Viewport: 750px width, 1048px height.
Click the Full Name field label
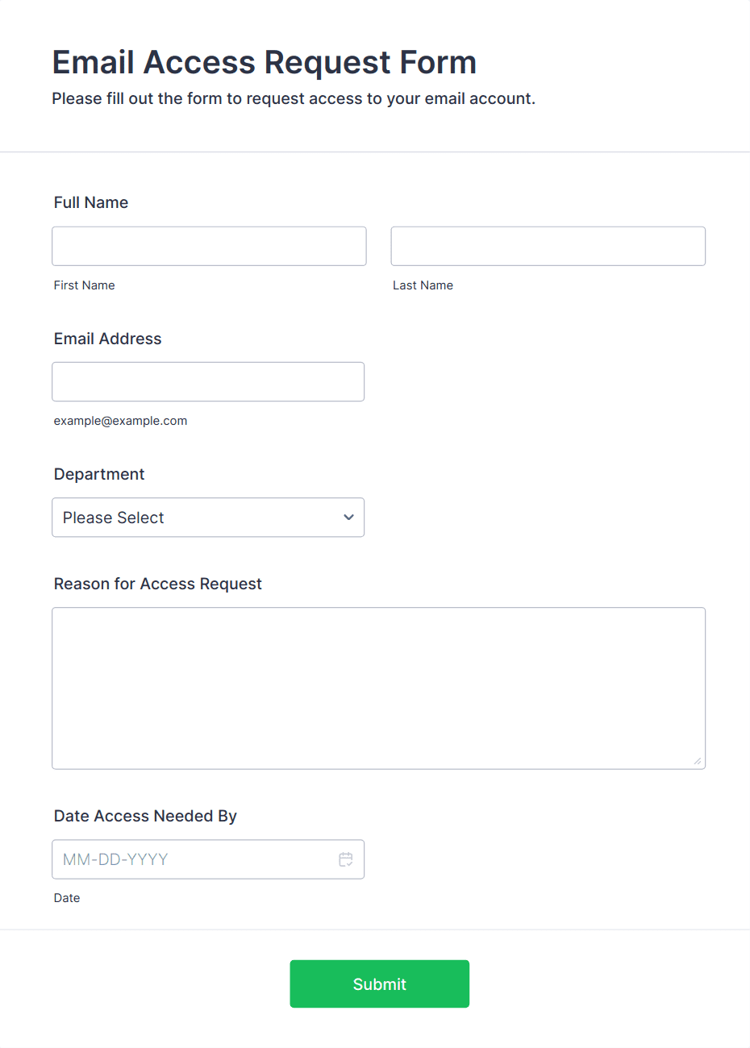[x=91, y=202]
